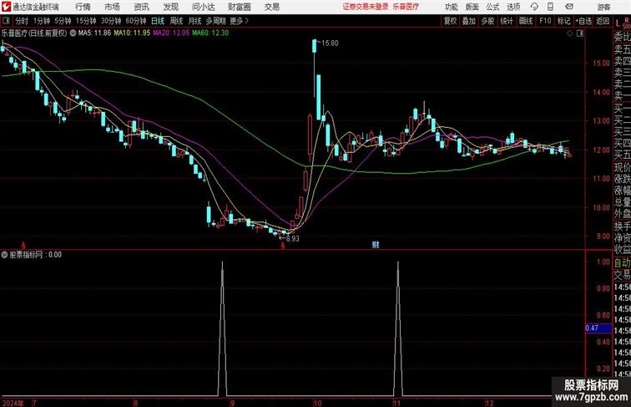This screenshot has width=631, height=407.
Task: Open the 多周期 view
Action: pyautogui.click(x=215, y=21)
